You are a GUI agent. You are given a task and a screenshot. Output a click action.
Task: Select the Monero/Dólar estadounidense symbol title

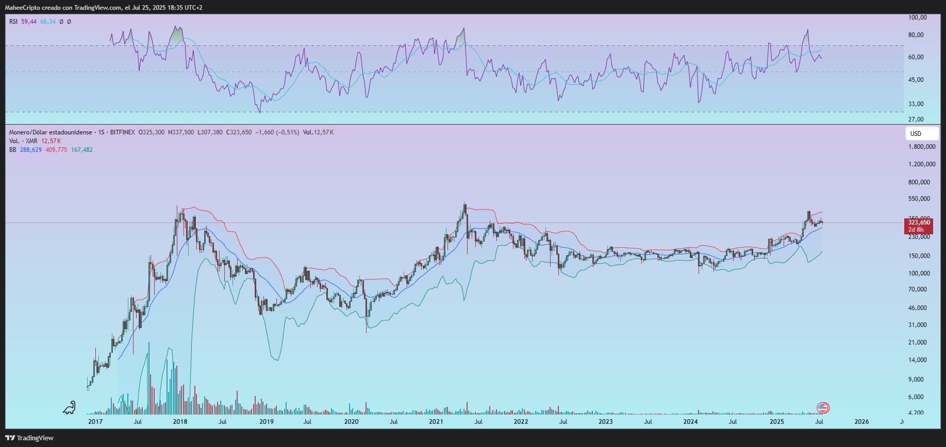pyautogui.click(x=51, y=132)
